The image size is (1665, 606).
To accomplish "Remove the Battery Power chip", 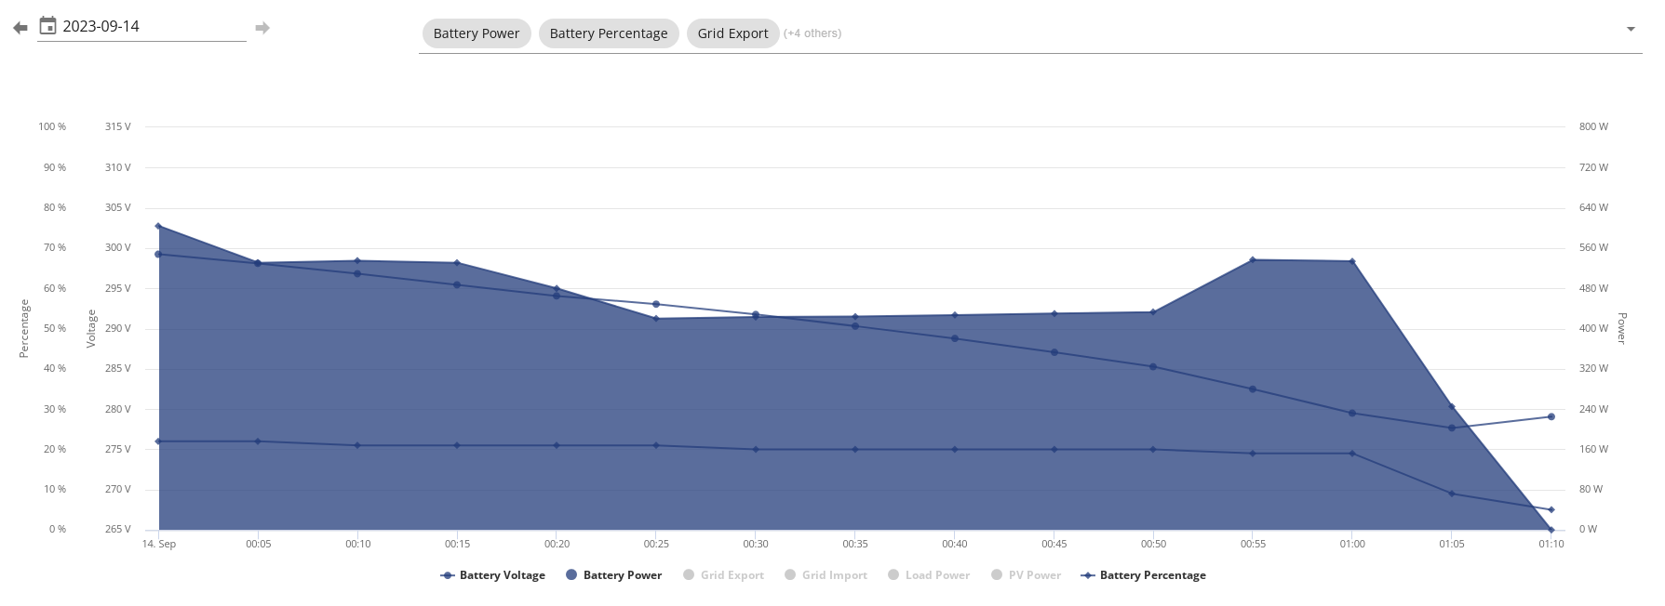I will click(x=477, y=33).
